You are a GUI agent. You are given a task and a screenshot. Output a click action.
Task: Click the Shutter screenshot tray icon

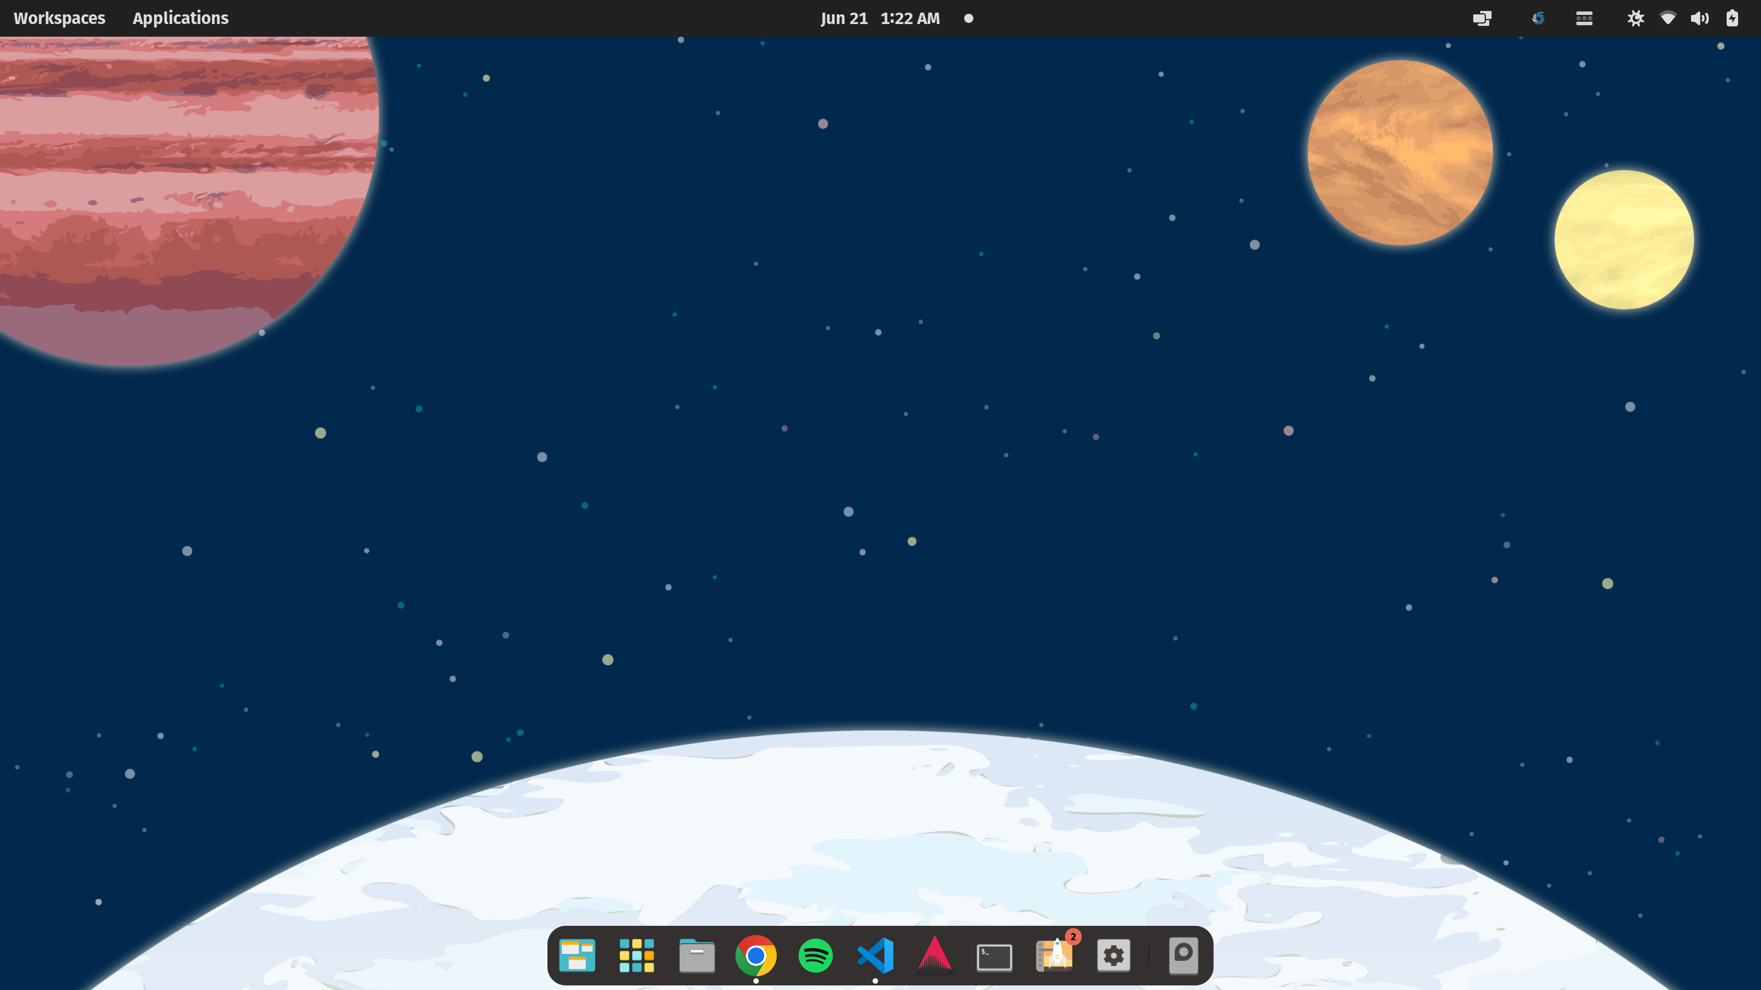pyautogui.click(x=1538, y=18)
